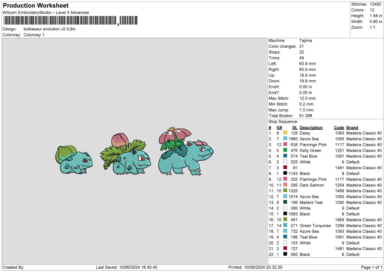
Task: Click the 'Printed: 10/06/2024 20.32.55' footer
Action: (255, 267)
